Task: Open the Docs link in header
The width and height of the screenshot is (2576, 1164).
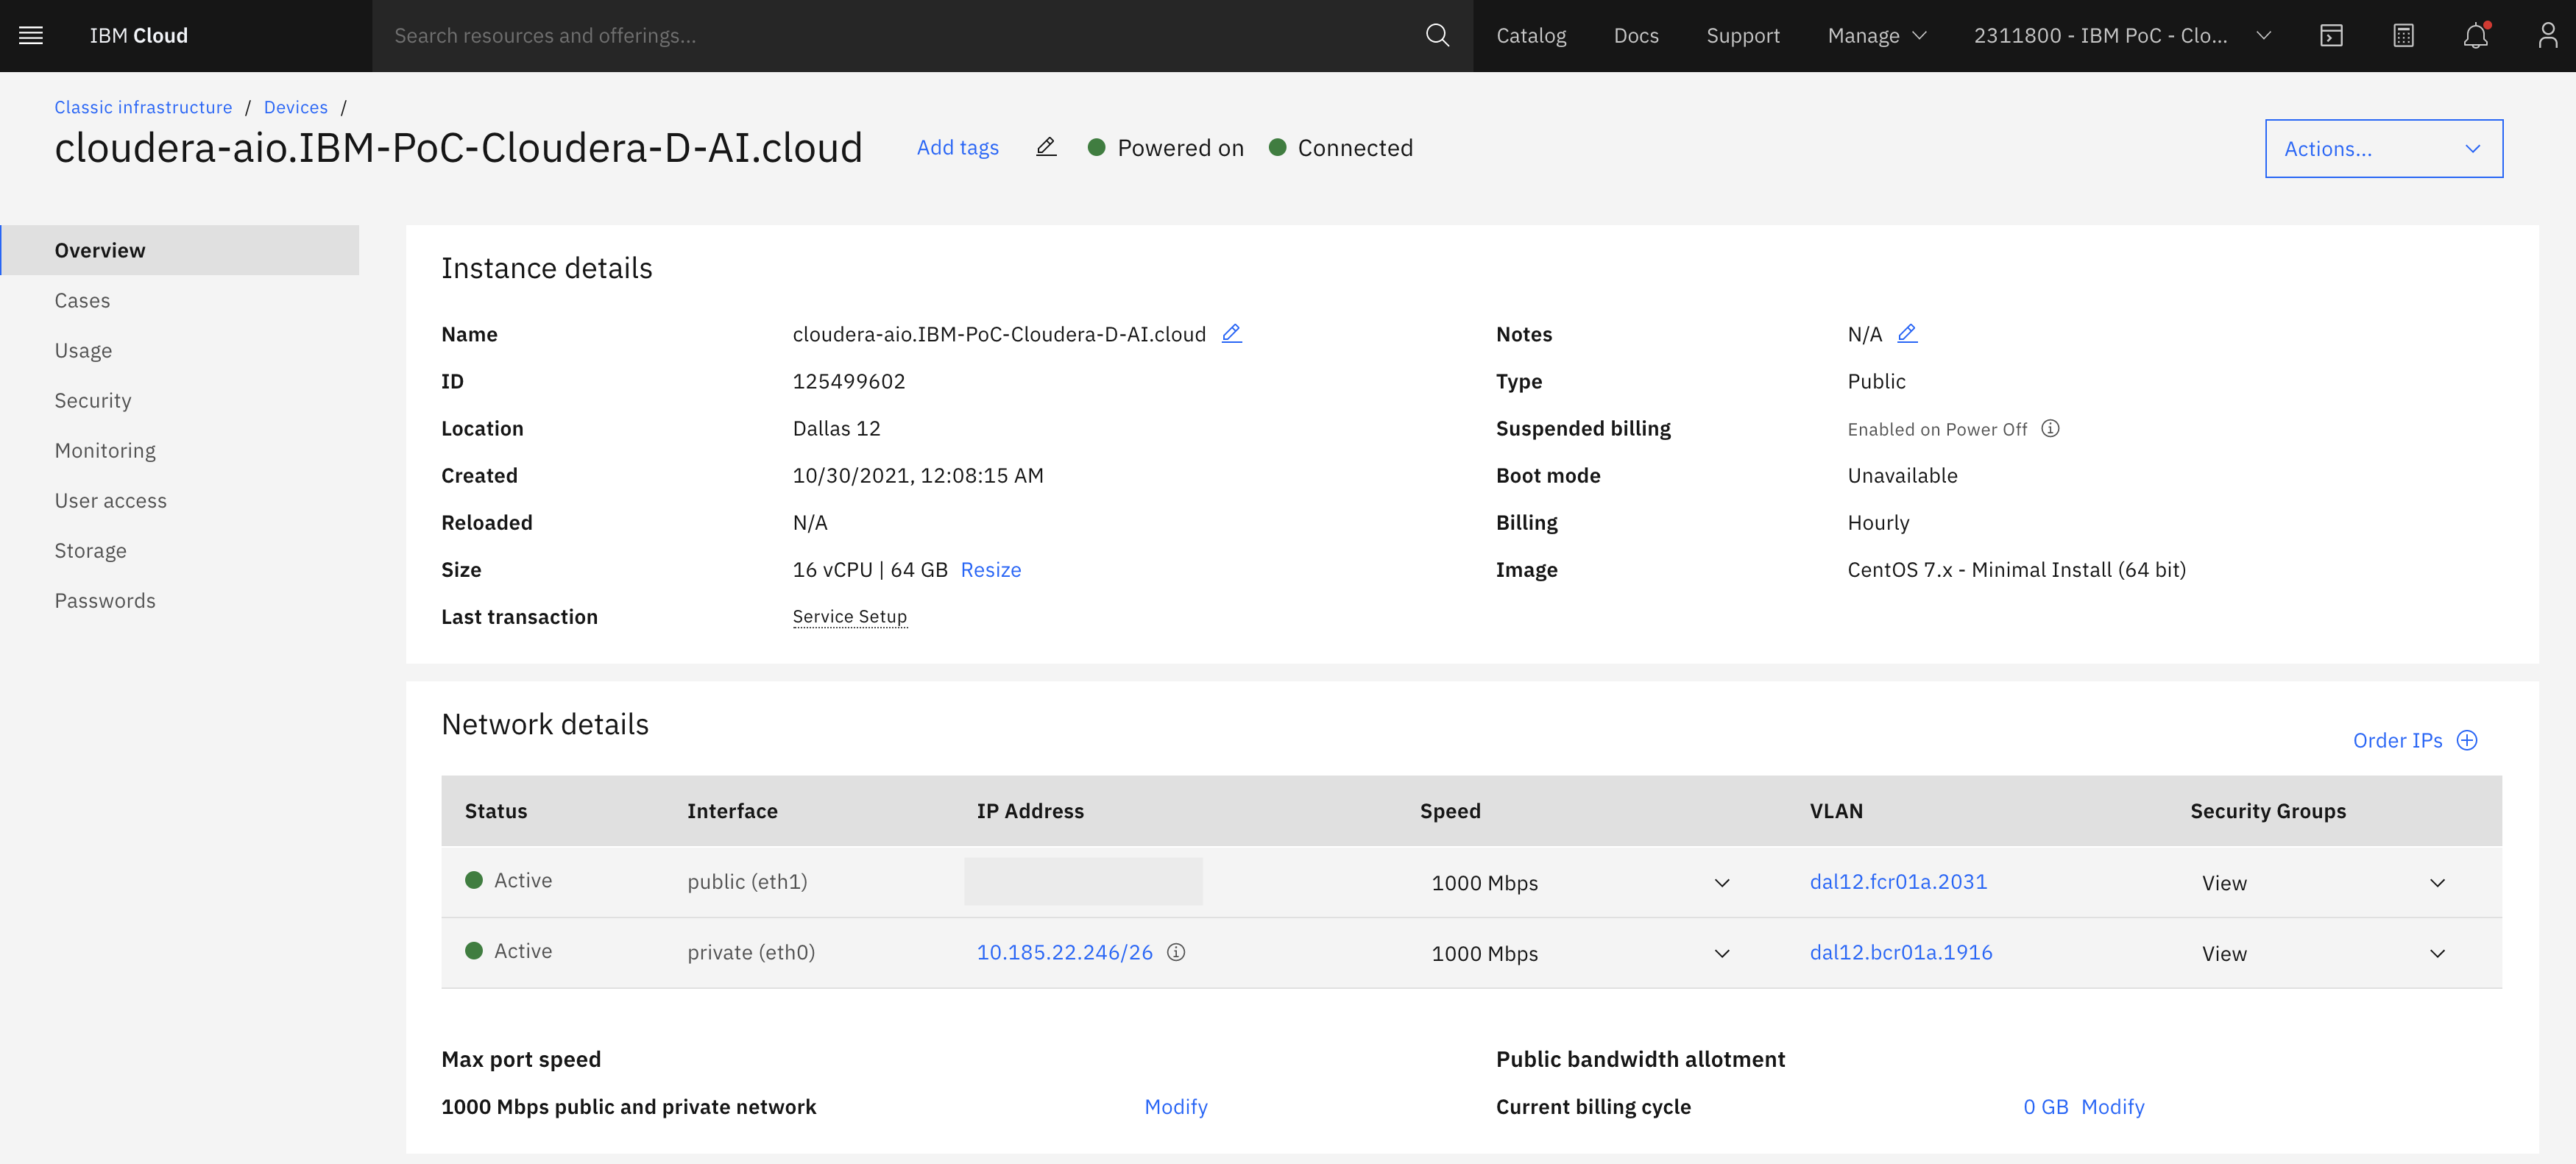Action: (x=1636, y=36)
